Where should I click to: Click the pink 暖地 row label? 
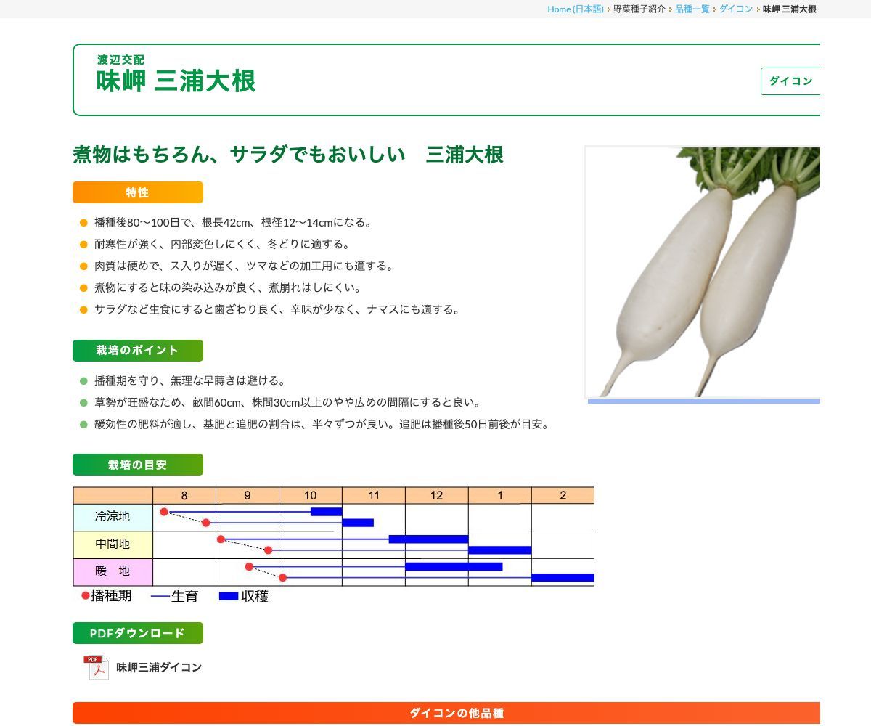click(x=113, y=571)
